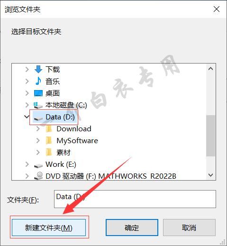
Task: Click the Download folder icon
Action: (x=49, y=129)
